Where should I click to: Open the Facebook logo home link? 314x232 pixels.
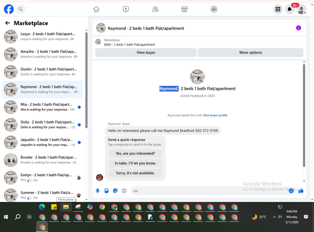pos(9,9)
